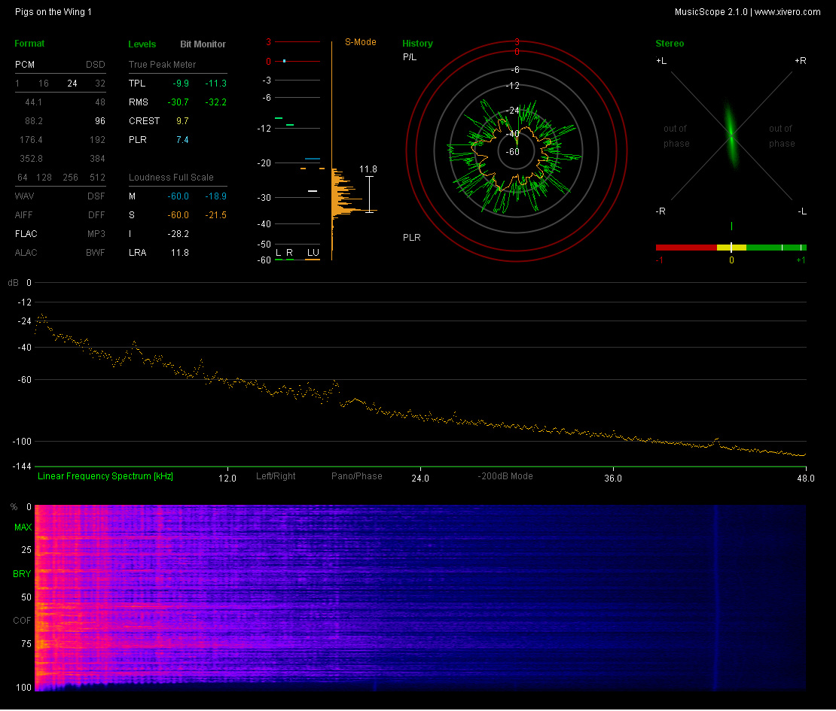
Task: Click the LRA 11.8 range bracket indicator
Action: (369, 194)
